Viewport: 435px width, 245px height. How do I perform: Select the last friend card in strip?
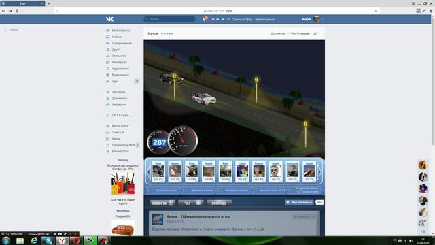[309, 171]
